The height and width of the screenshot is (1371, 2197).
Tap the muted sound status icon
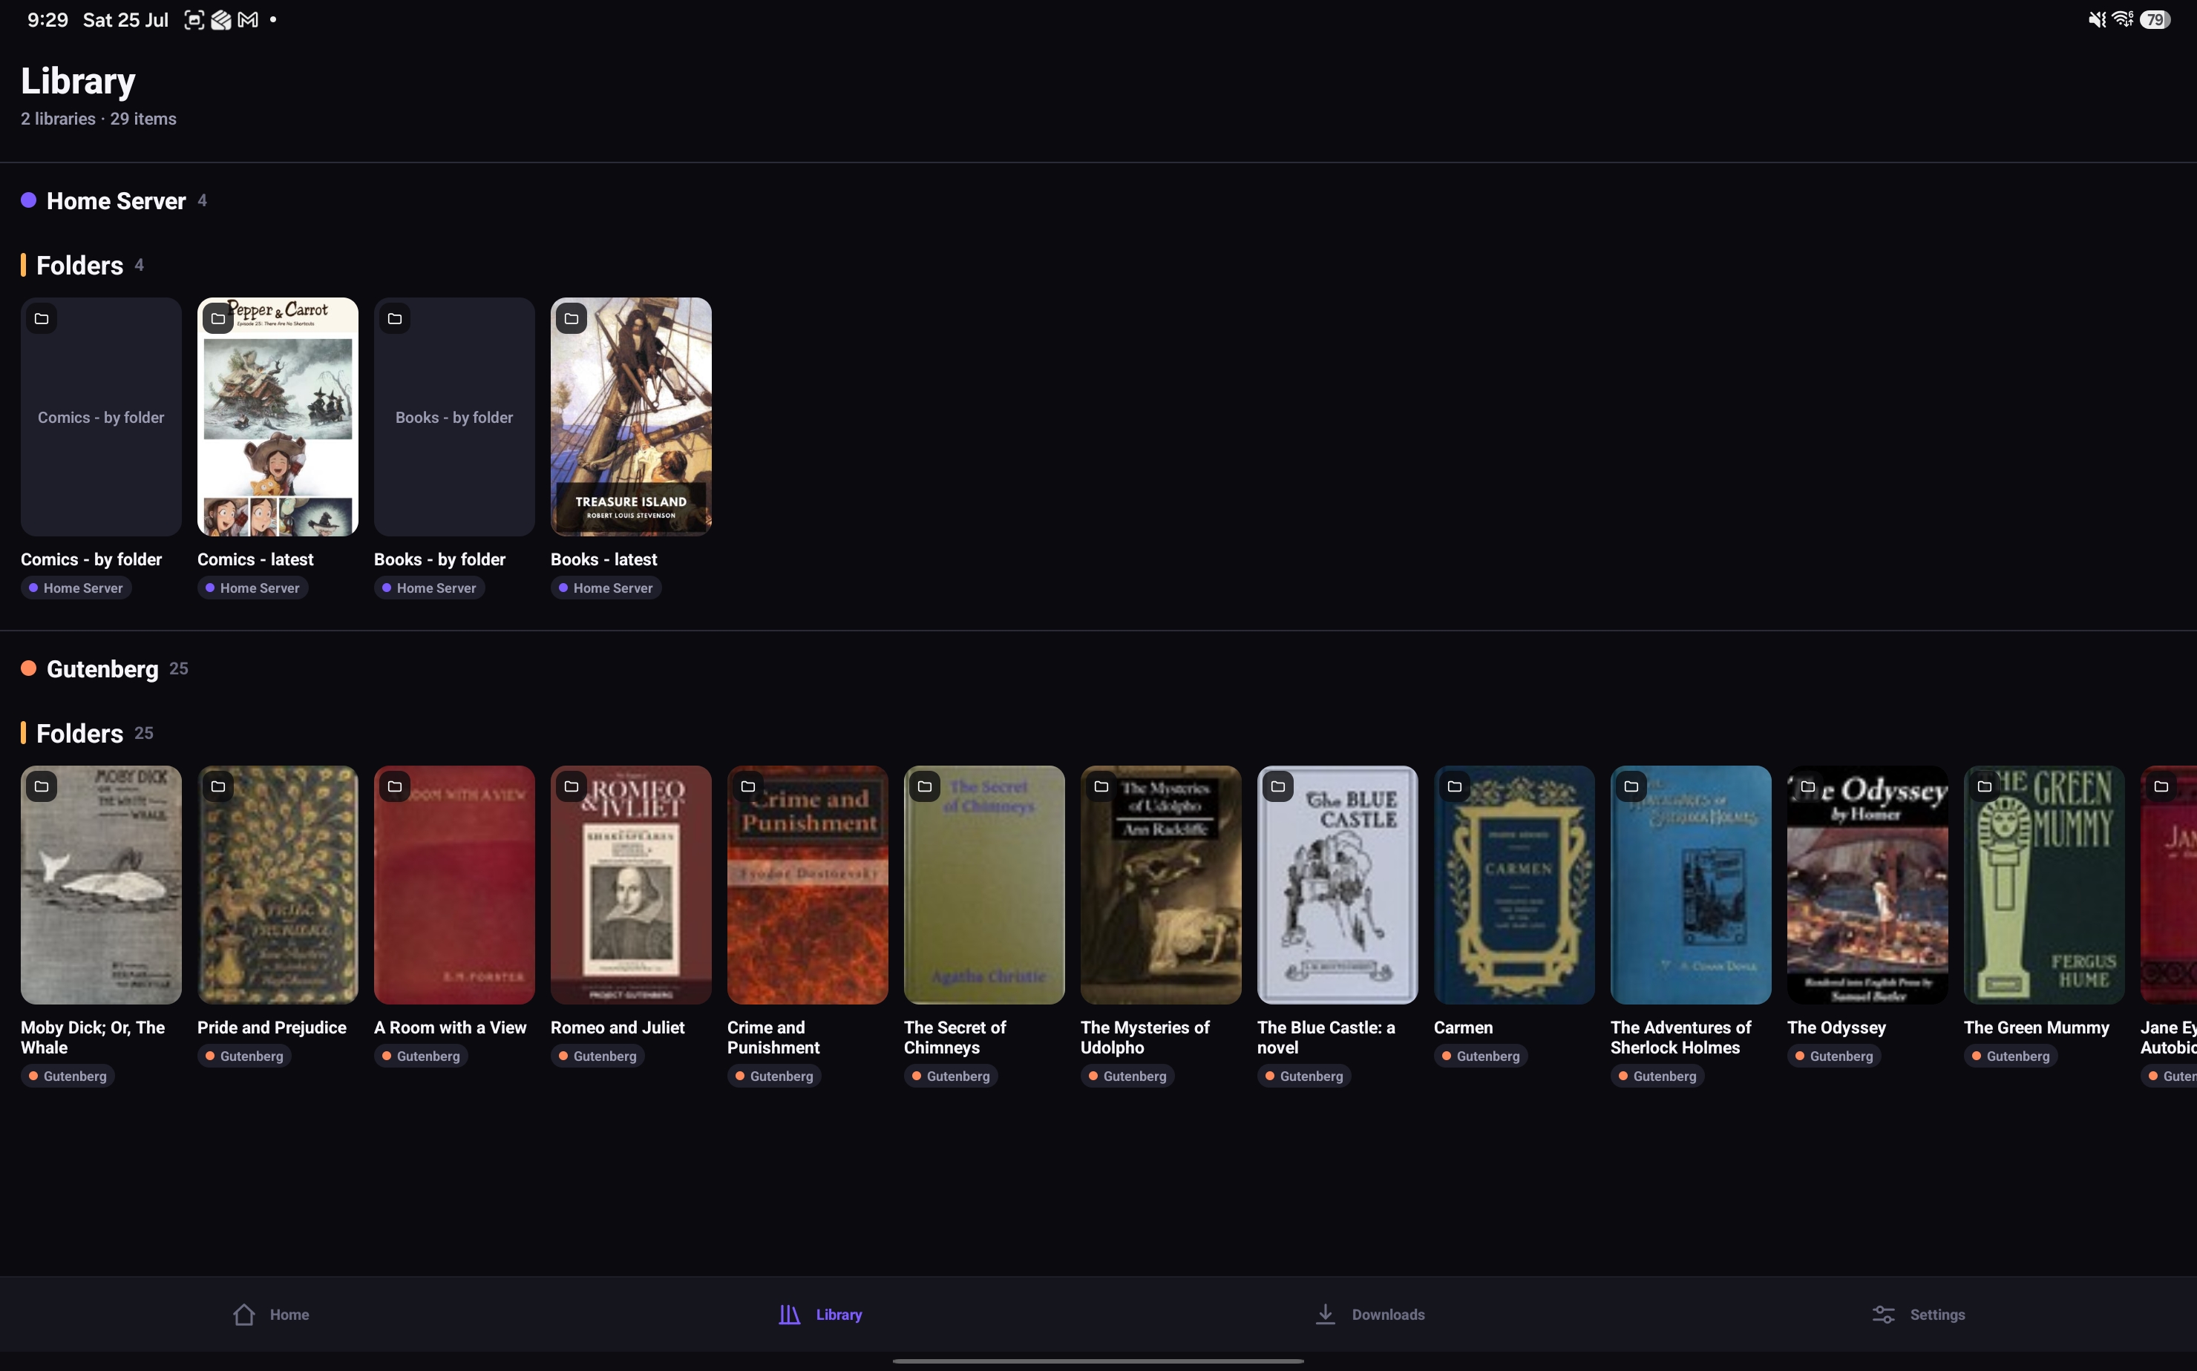(x=2098, y=19)
